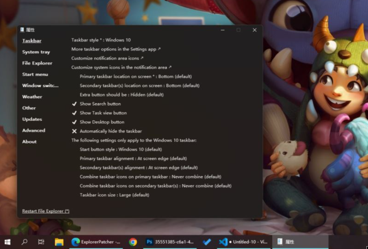Switch to Photoshop taskbar window
The image size is (368, 249).
tap(170, 242)
